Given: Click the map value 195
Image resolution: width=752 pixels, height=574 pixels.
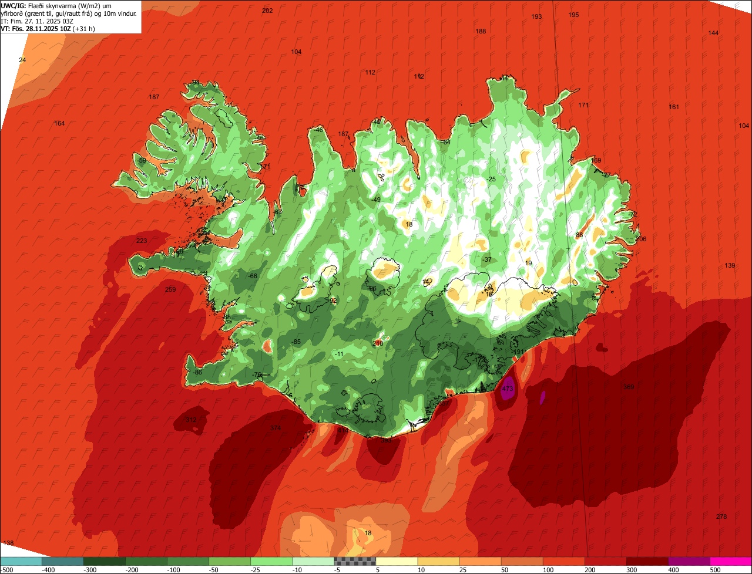Looking at the screenshot, I should click(x=573, y=15).
